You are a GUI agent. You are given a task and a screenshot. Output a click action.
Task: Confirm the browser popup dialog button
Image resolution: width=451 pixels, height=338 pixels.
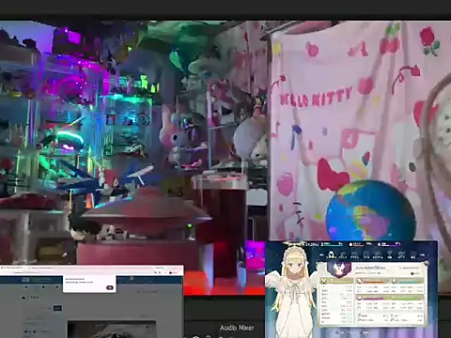click(x=110, y=287)
